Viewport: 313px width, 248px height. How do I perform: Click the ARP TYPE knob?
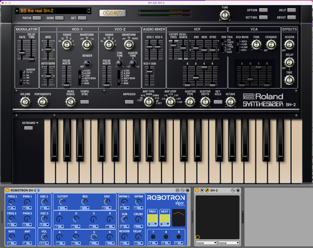[149, 102]
